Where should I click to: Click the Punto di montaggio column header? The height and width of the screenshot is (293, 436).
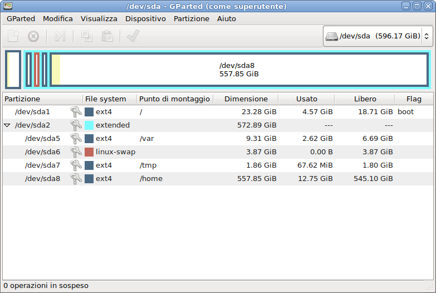[175, 99]
